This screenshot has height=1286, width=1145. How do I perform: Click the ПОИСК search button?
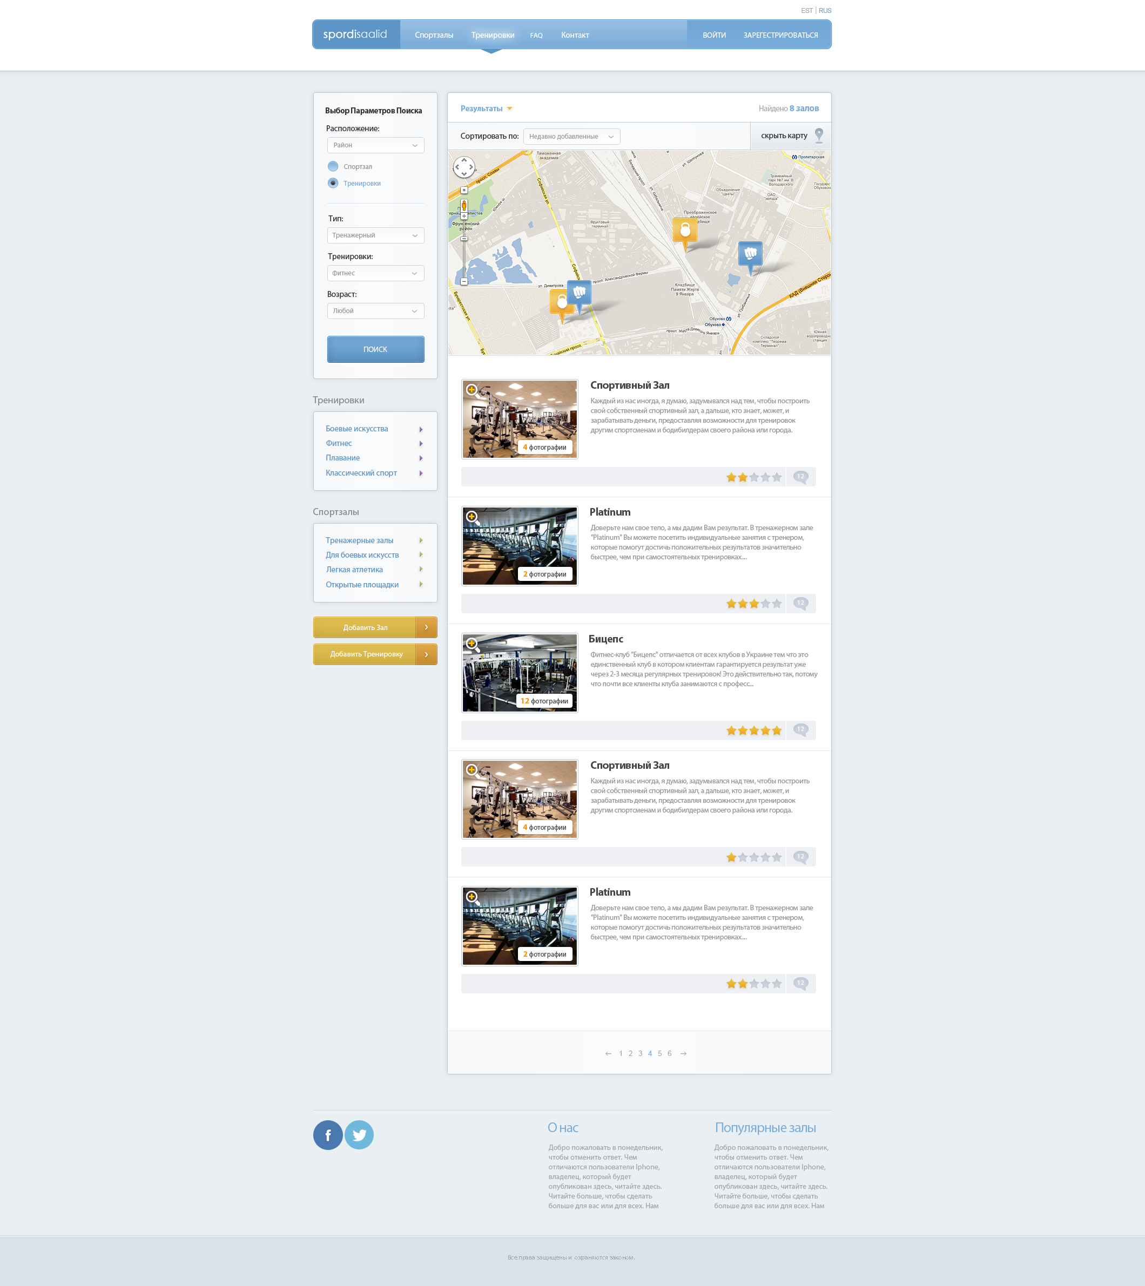point(375,349)
